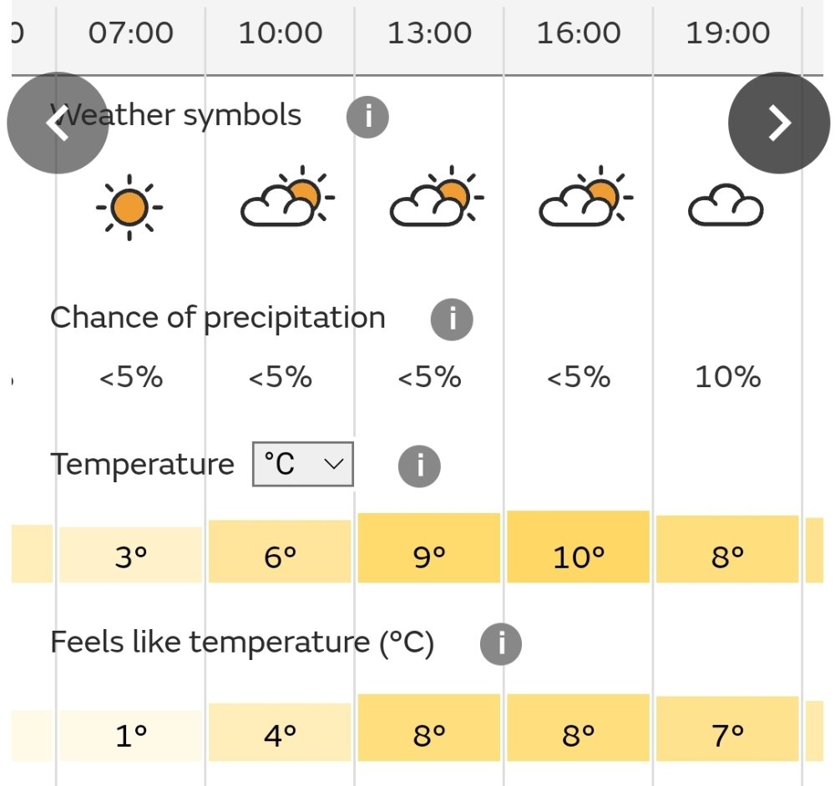Open the Feels like temperature info icon
Viewport: 835px width, 786px height.
click(x=500, y=644)
